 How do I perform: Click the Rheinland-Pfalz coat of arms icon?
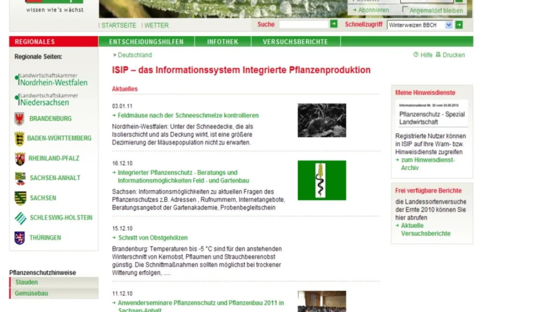pos(19,158)
